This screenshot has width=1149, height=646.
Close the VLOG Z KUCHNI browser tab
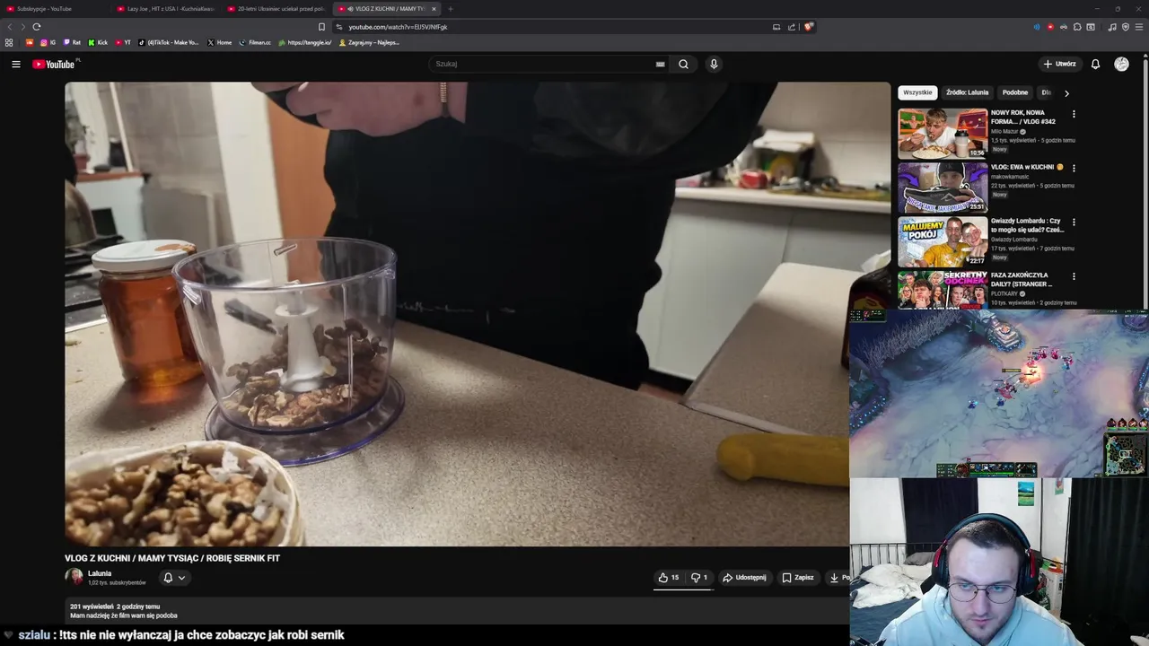click(x=434, y=9)
